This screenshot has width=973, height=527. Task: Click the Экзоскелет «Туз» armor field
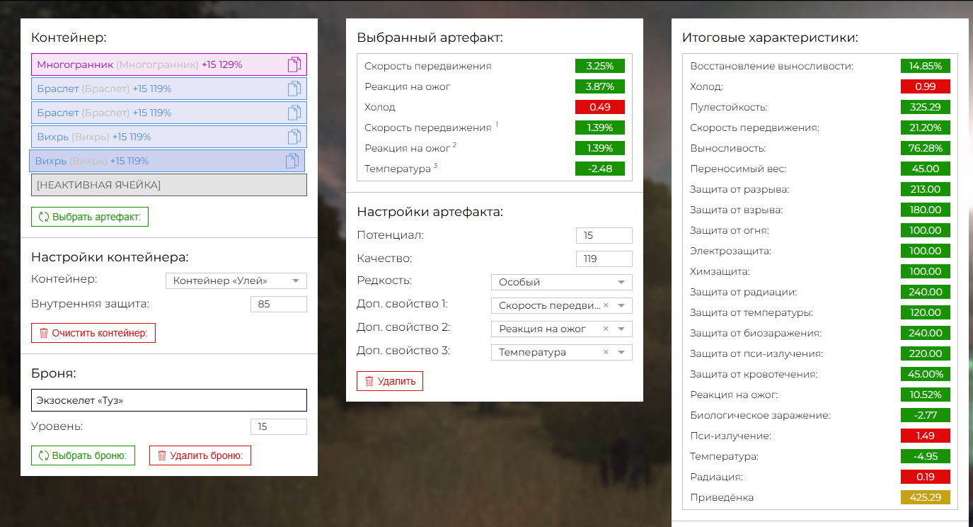click(169, 400)
